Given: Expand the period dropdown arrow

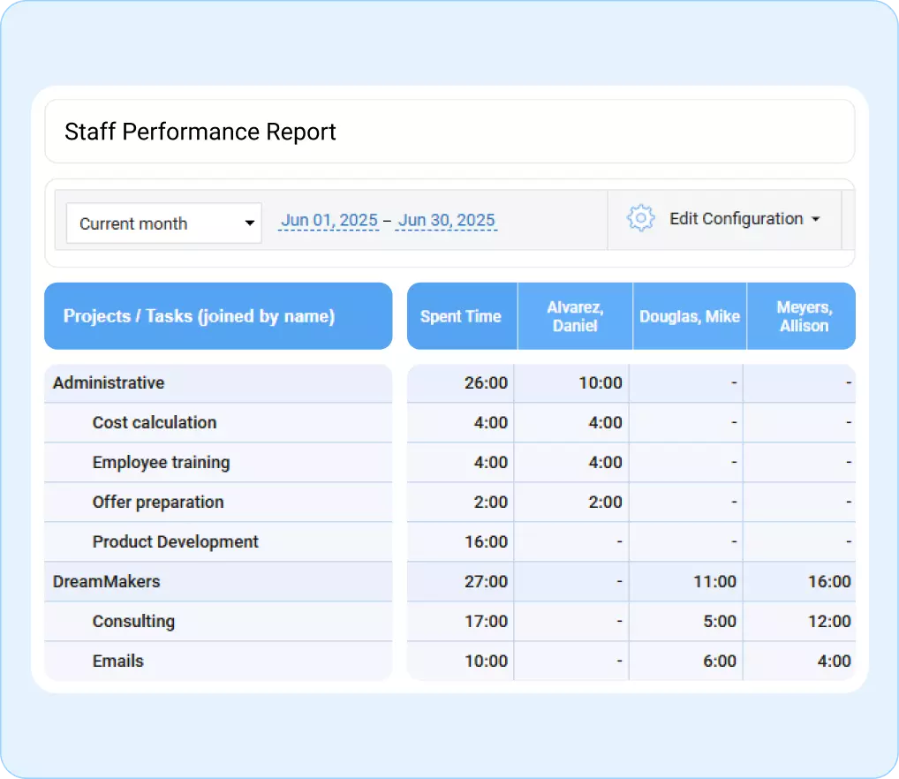Looking at the screenshot, I should click(x=248, y=223).
